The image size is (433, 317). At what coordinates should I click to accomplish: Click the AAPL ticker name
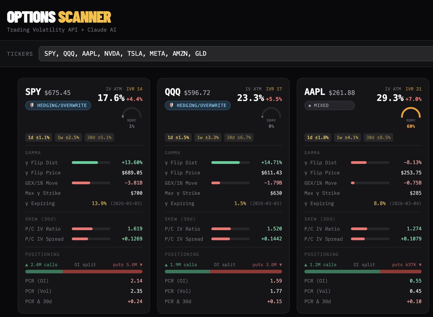click(315, 92)
